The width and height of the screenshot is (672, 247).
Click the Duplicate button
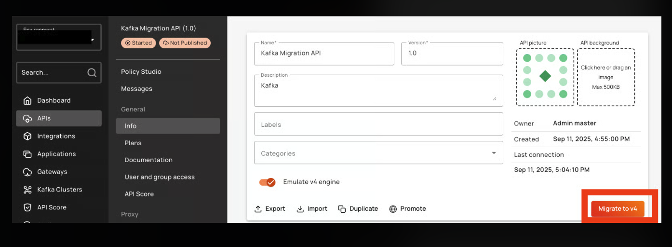click(x=358, y=209)
